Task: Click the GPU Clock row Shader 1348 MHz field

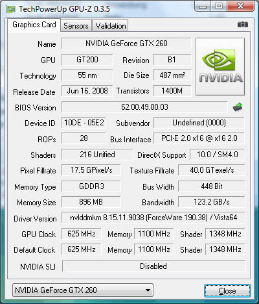Action: pos(225,234)
